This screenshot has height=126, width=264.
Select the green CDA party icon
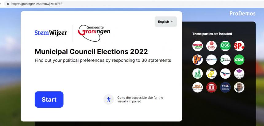(x=239, y=60)
